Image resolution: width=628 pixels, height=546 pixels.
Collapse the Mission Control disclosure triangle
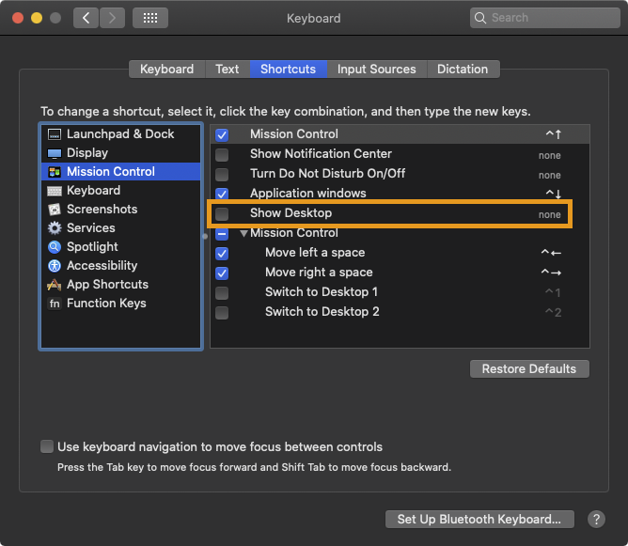243,233
